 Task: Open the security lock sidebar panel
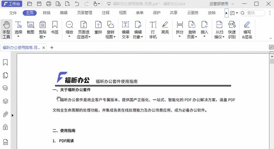(6, 127)
